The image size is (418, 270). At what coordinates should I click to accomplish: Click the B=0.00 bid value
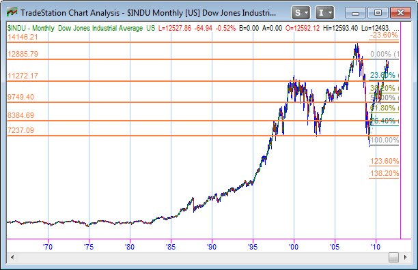tap(249, 28)
